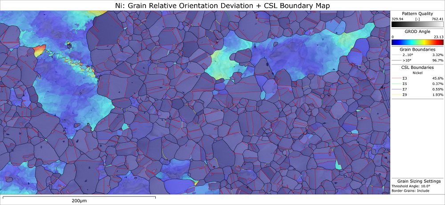Image resolution: width=445 pixels, height=205 pixels.
Task: Click the rainbow GROD Angle color bar
Action: (x=417, y=42)
